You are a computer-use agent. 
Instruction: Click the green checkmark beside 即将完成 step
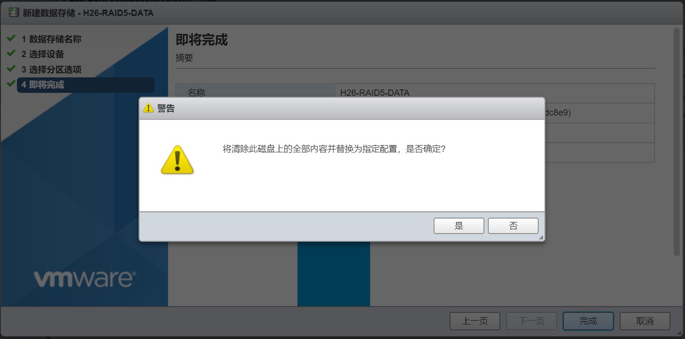[11, 84]
